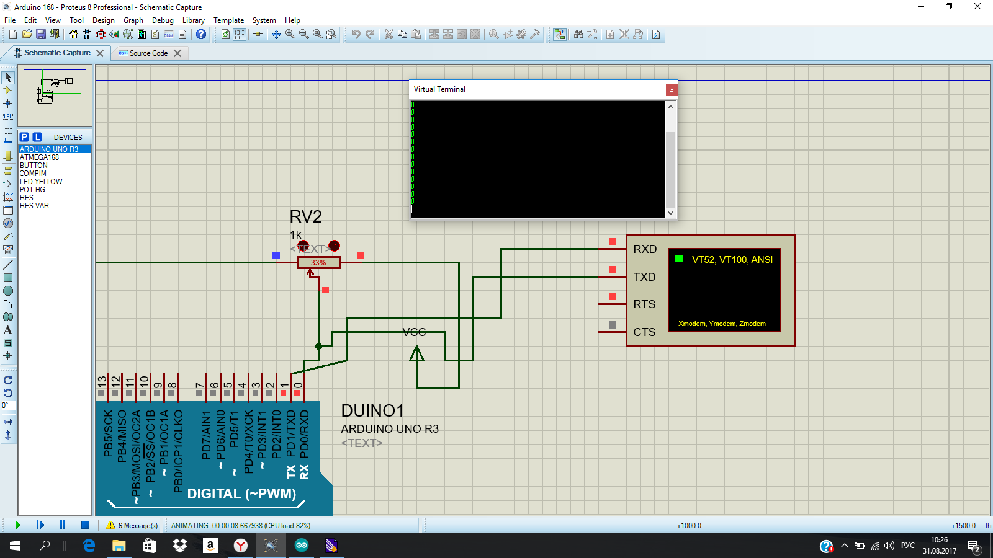Toggle the grid display toolbar icon
This screenshot has width=993, height=558.
pos(240,34)
